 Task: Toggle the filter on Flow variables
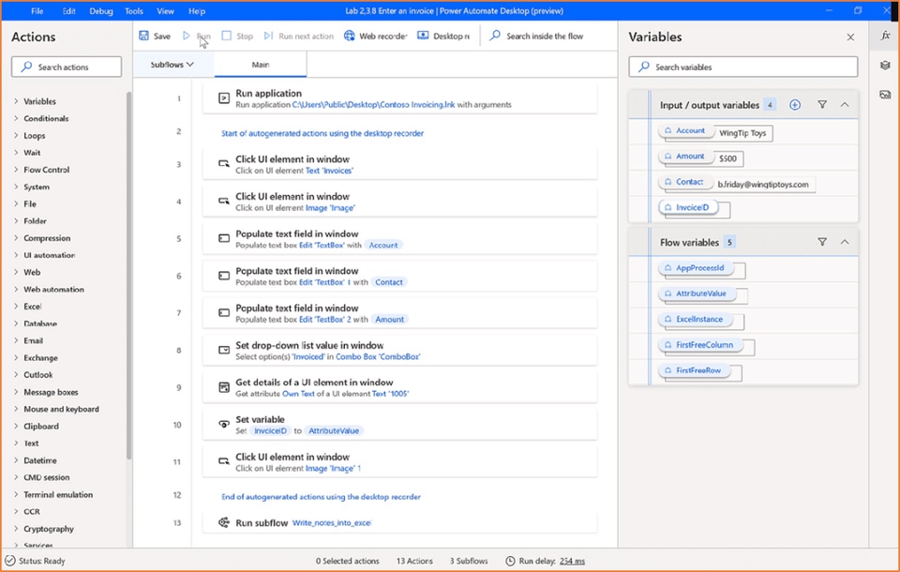click(822, 241)
